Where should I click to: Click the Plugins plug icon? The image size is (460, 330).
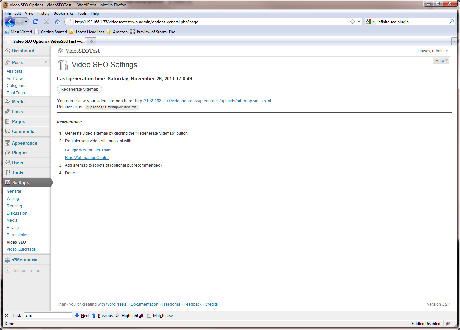(x=8, y=153)
